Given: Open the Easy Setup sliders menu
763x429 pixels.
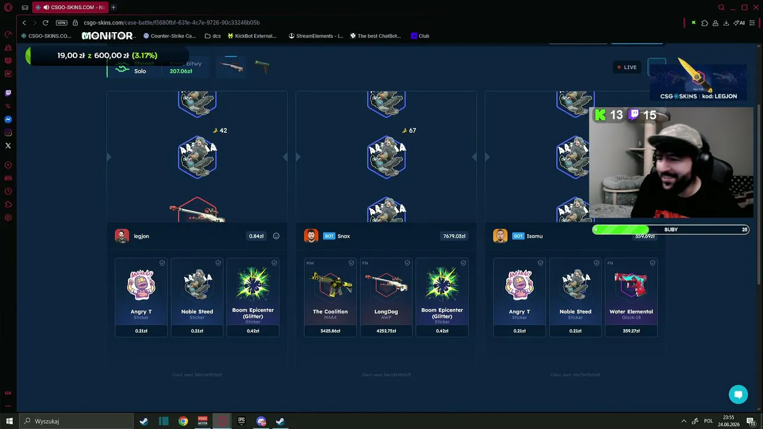Looking at the screenshot, I should [752, 23].
